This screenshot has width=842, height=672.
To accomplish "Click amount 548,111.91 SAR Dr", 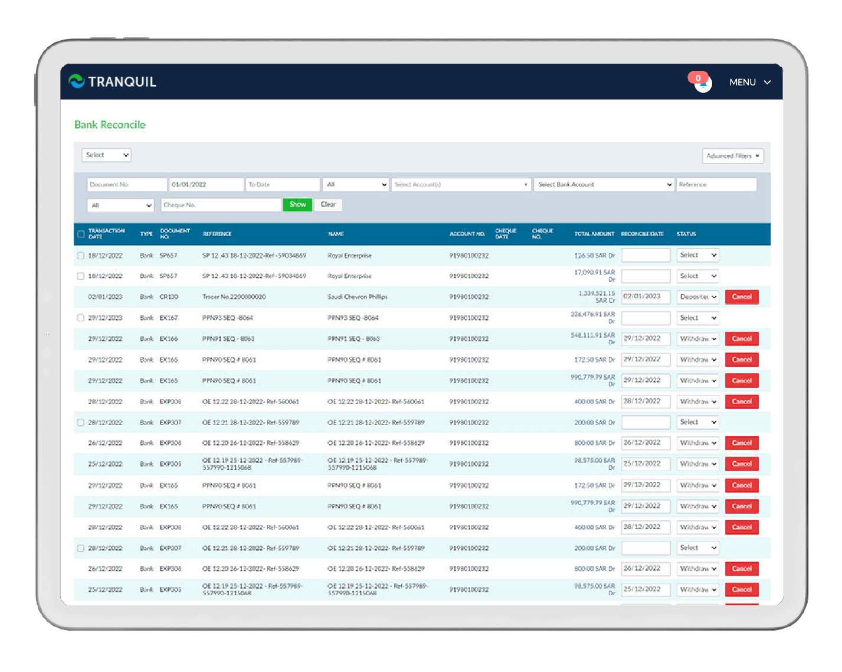I will pos(593,338).
